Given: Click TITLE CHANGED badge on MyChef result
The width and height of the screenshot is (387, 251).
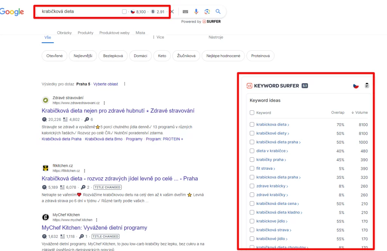Looking at the screenshot, I should 105,236.
